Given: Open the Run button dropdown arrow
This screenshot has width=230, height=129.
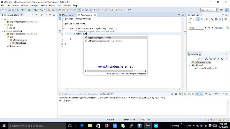Looking at the screenshot, I should click(x=32, y=10).
